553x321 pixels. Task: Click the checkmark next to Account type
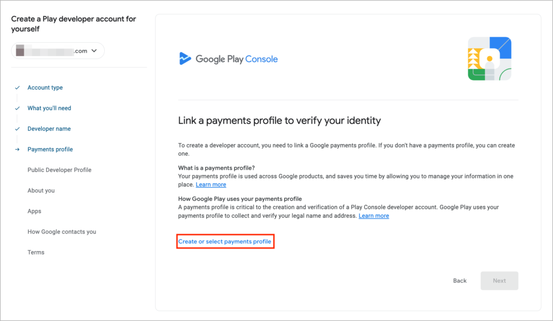pos(17,88)
